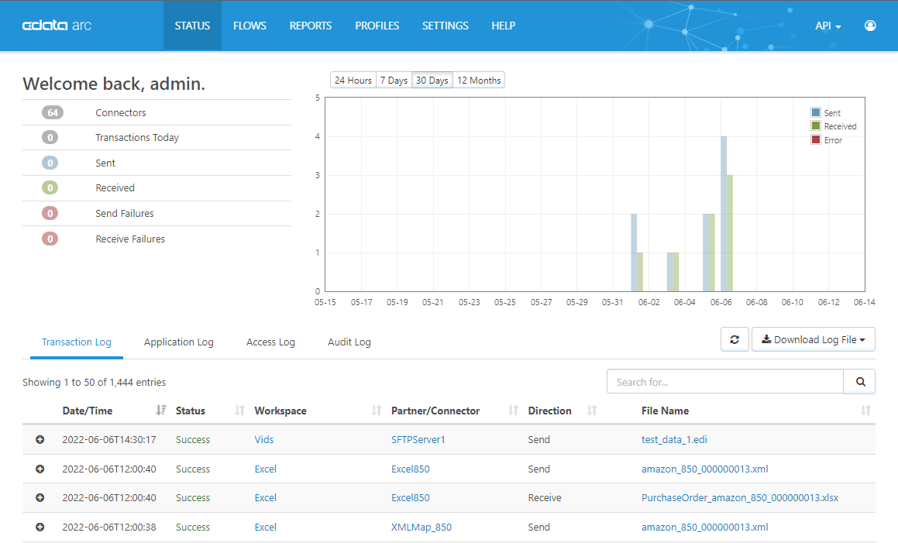The image size is (898, 543).
Task: Click the refresh log icon button
Action: (735, 339)
